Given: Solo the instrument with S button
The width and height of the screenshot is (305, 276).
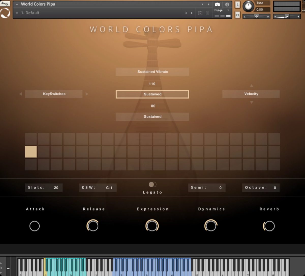Looking at the screenshot, I should point(237,5).
